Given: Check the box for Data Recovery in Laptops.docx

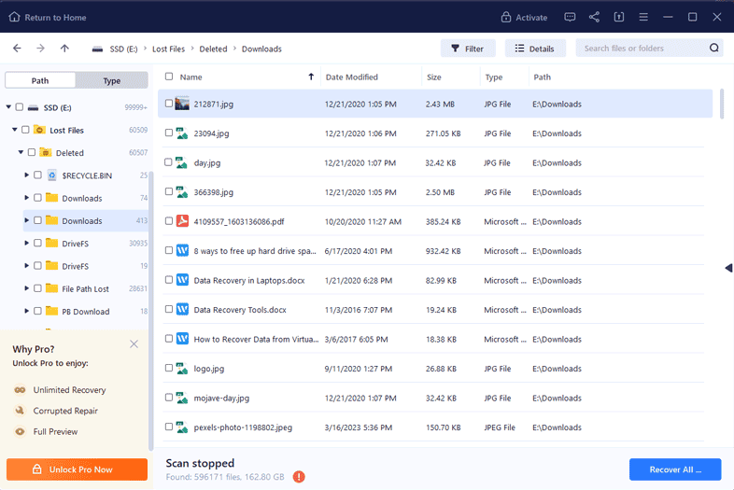Looking at the screenshot, I should tap(169, 280).
